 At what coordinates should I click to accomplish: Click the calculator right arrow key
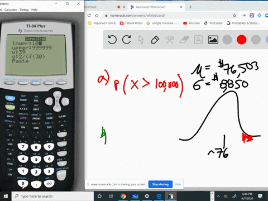(65, 101)
